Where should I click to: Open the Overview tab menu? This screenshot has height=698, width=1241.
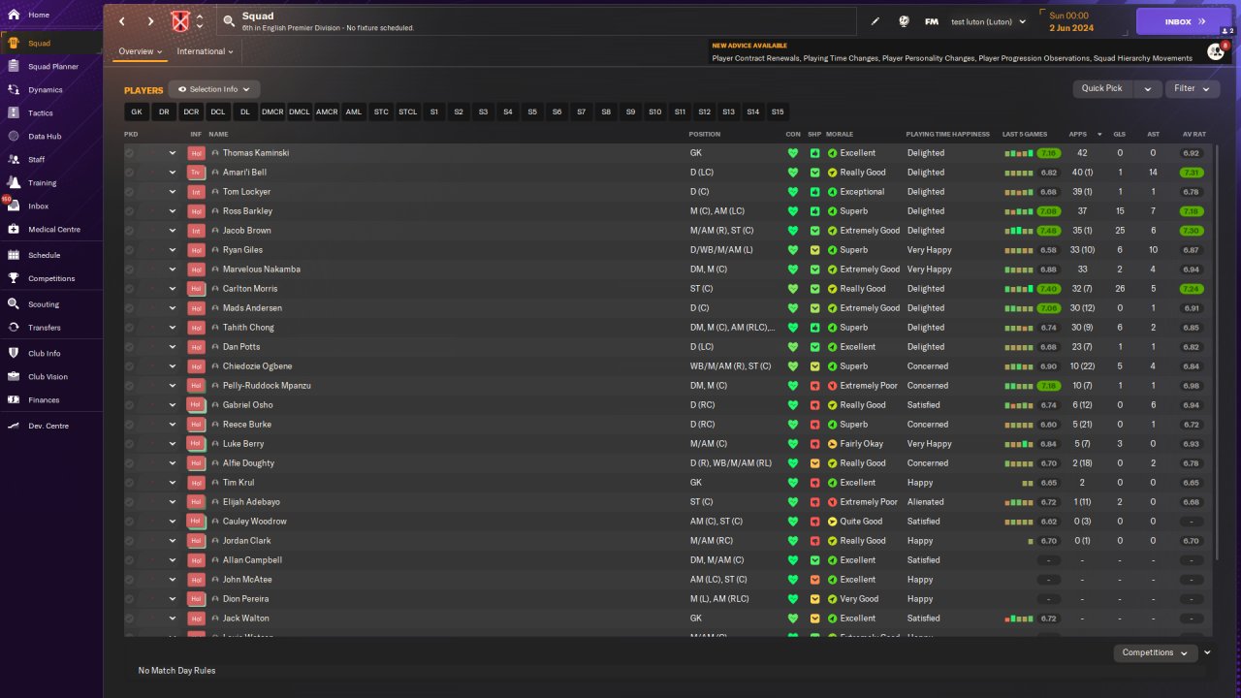141,51
